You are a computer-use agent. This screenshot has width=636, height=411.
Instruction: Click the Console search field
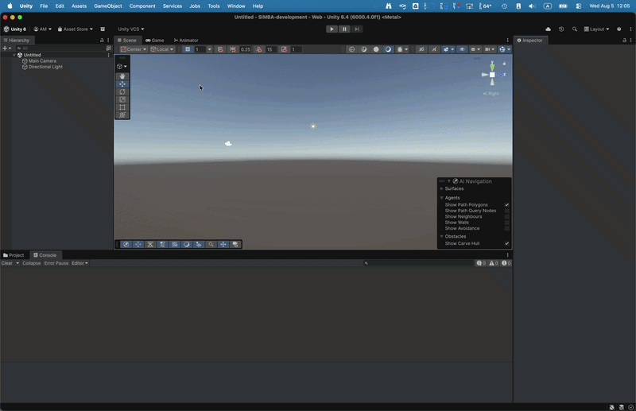tap(419, 263)
